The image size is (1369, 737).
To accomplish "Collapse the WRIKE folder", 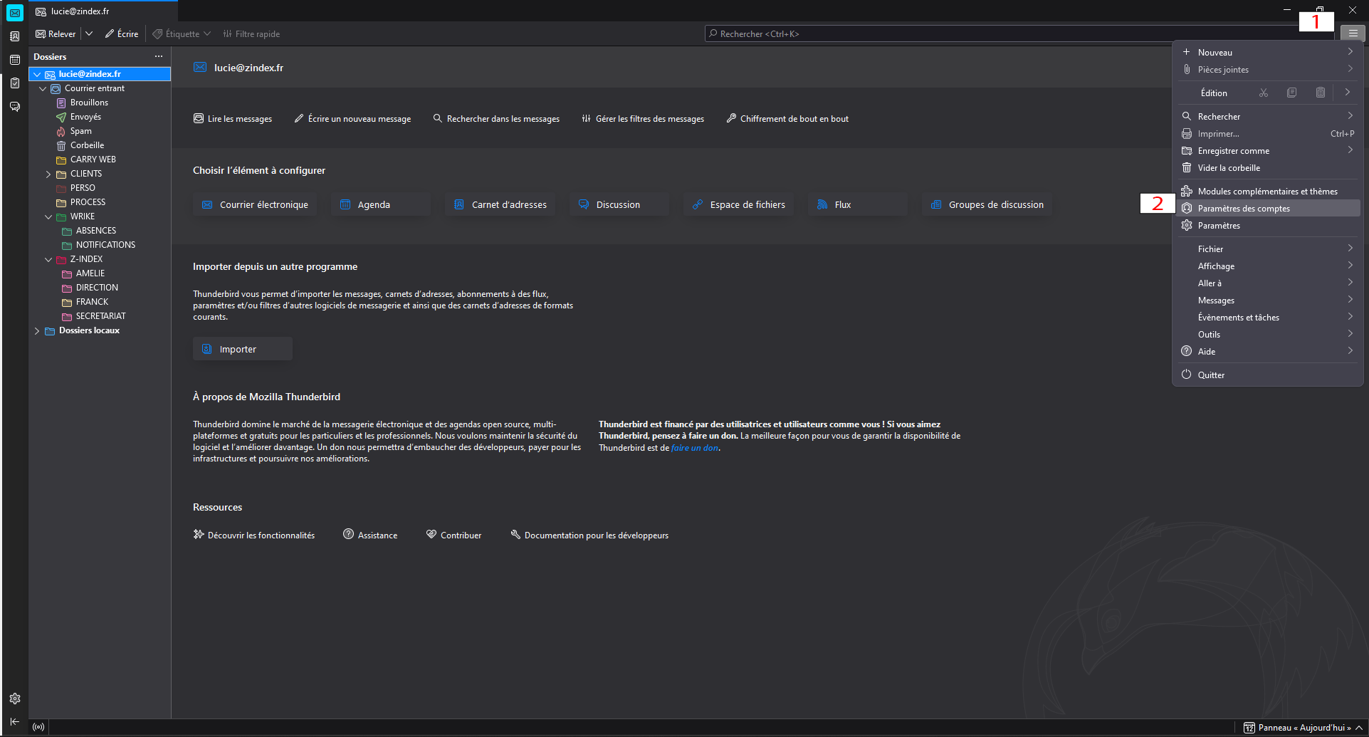I will point(48,216).
